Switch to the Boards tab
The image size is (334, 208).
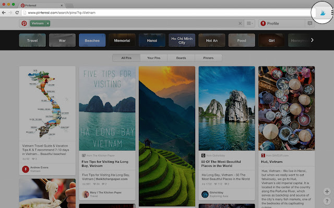181,58
